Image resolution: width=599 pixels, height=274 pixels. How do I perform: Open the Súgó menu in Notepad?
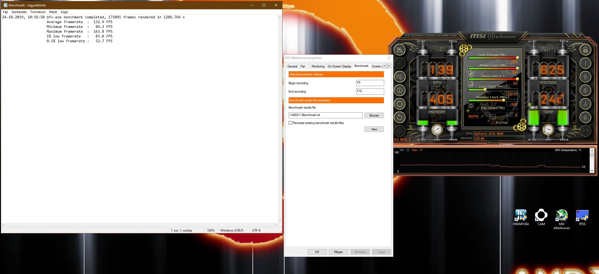[x=64, y=12]
